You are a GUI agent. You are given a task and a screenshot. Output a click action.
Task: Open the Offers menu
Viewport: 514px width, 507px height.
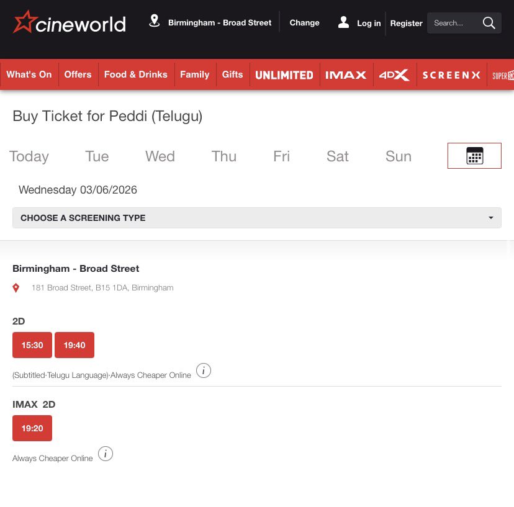[78, 74]
